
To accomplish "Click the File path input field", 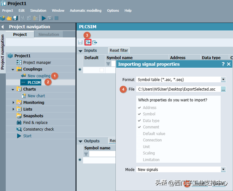I will (178, 89).
